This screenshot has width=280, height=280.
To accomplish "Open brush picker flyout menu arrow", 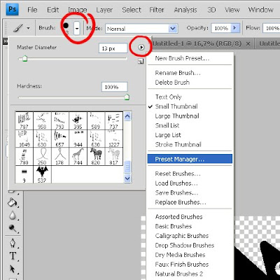I will click(141, 48).
